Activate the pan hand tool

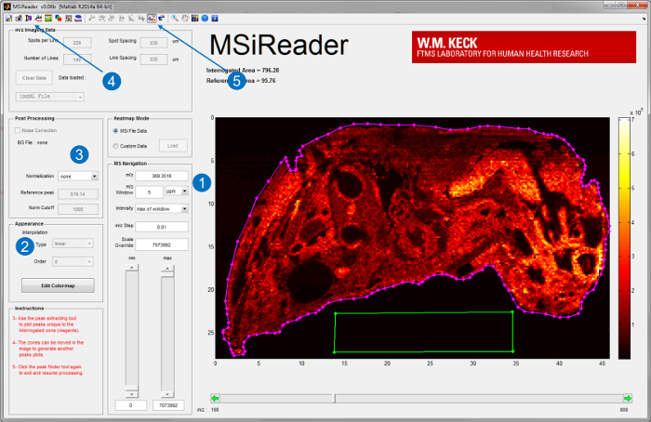[x=184, y=19]
